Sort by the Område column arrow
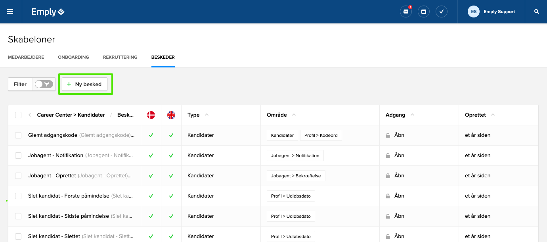Image resolution: width=547 pixels, height=242 pixels. point(294,115)
